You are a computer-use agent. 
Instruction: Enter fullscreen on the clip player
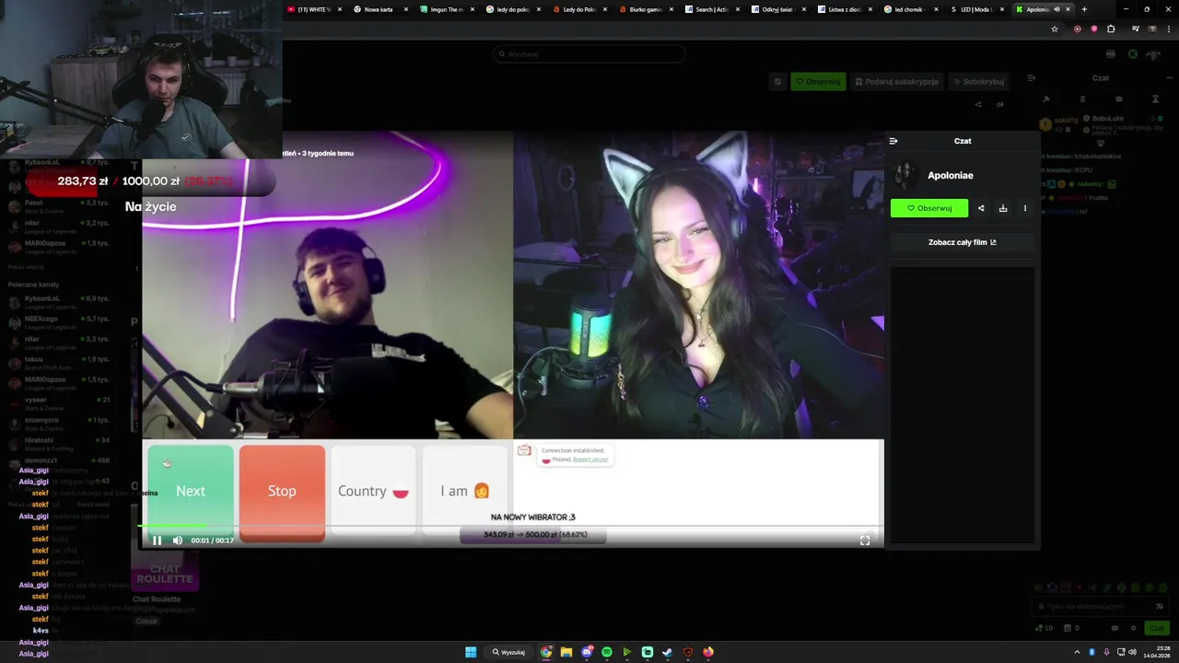point(865,541)
